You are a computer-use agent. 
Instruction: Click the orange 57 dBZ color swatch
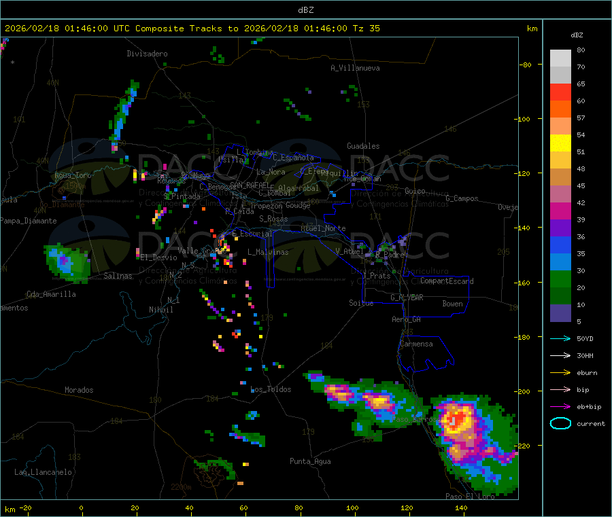(560, 109)
